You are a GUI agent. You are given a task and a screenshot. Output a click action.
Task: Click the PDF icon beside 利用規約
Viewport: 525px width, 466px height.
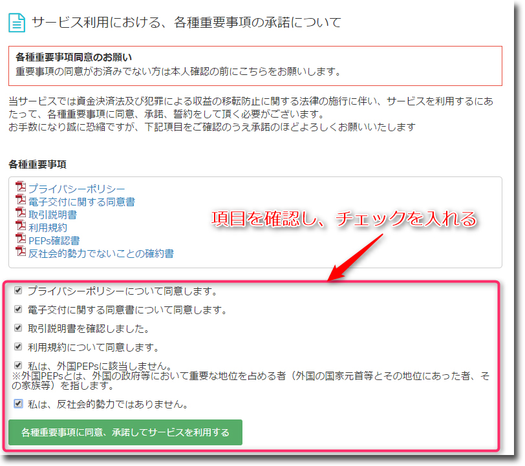[21, 226]
